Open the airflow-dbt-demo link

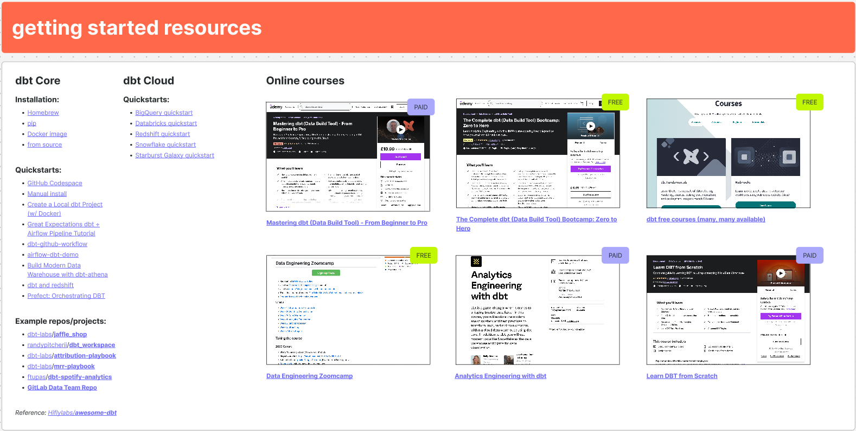click(53, 254)
